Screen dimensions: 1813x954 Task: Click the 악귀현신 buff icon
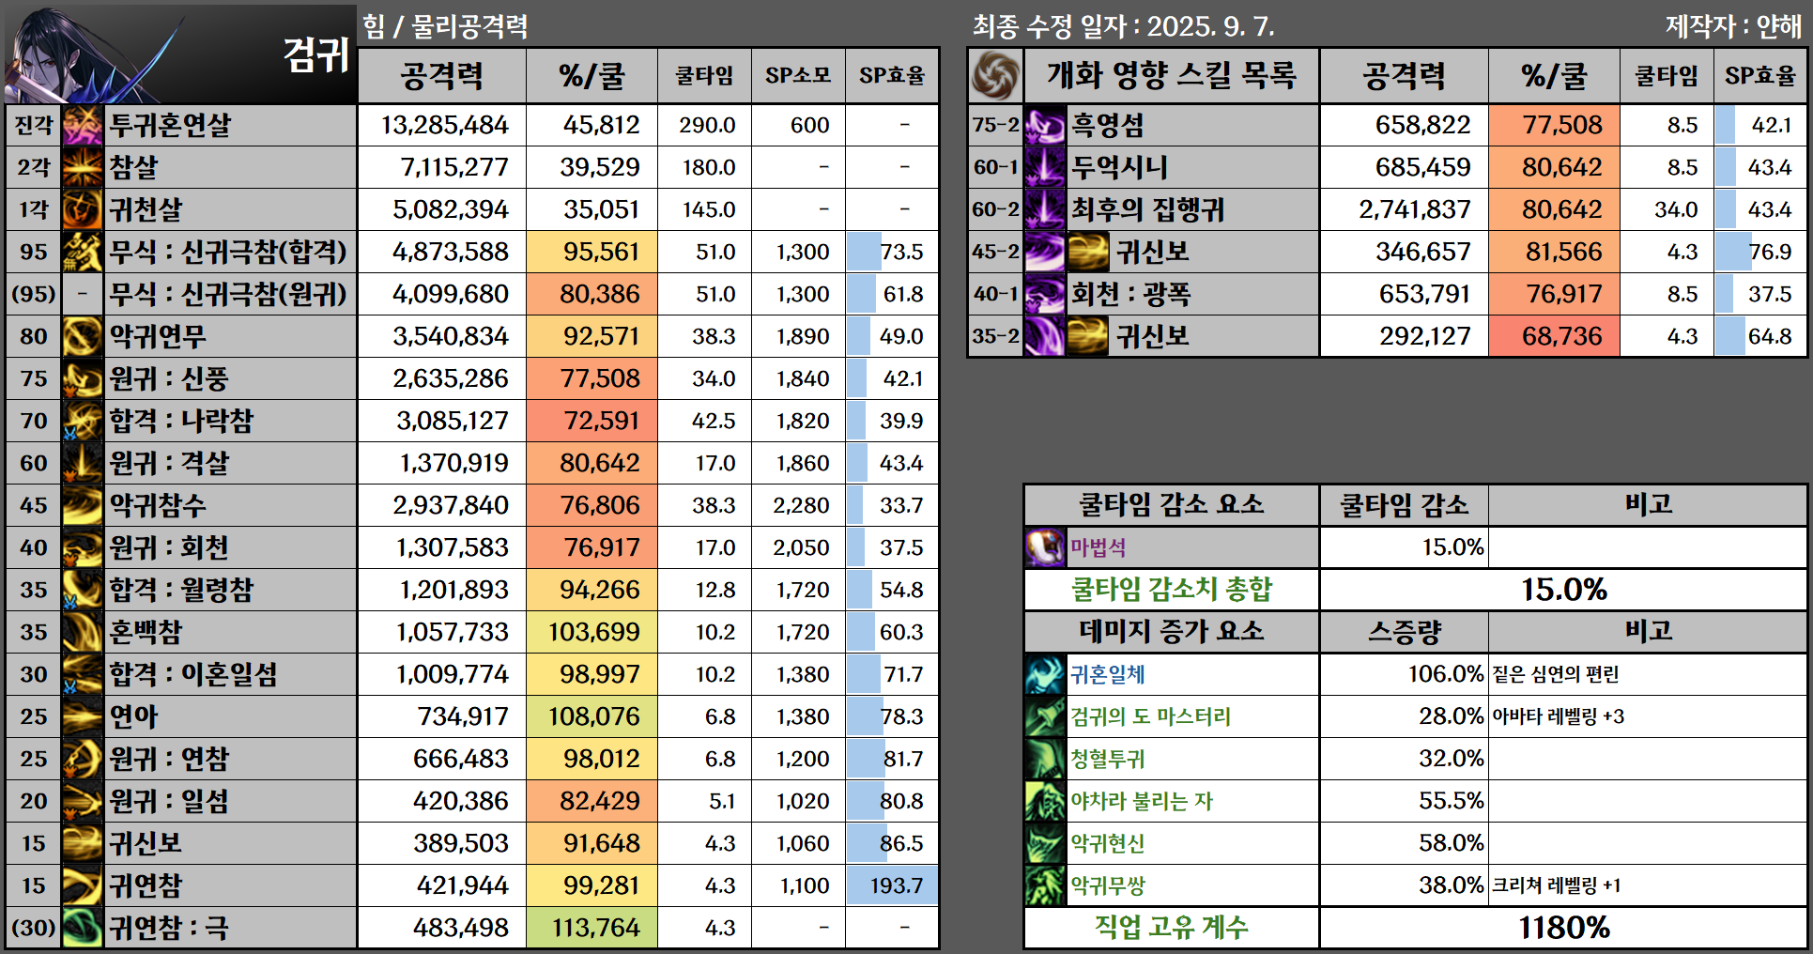[x=1046, y=843]
